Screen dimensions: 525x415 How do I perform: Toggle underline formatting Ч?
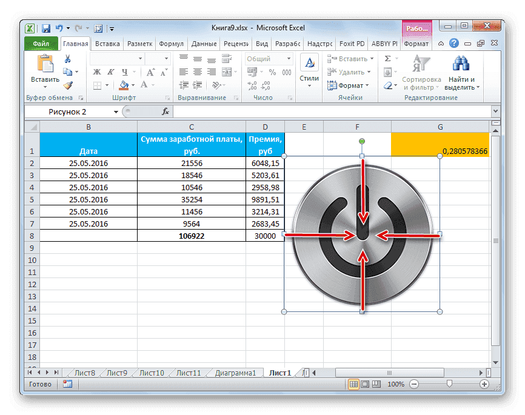[x=124, y=72]
